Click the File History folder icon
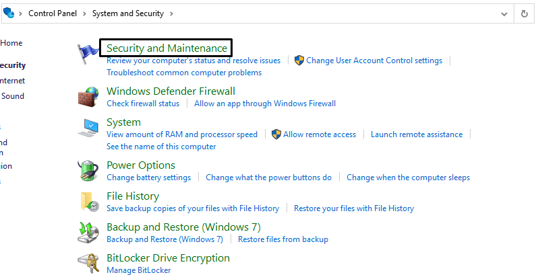Viewport: 540px width, 277px height. pos(89,202)
